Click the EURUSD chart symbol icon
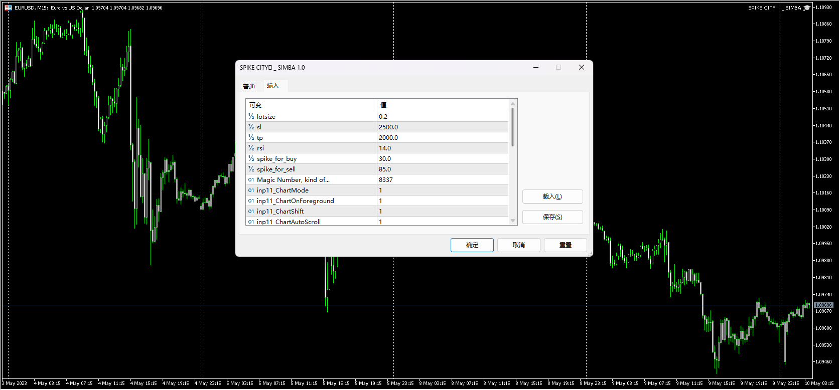Screen dimensions: 840x390 click(x=8, y=8)
